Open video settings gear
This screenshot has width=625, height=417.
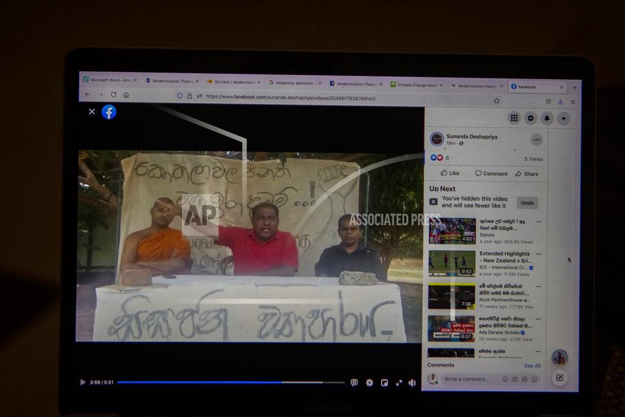point(369,383)
